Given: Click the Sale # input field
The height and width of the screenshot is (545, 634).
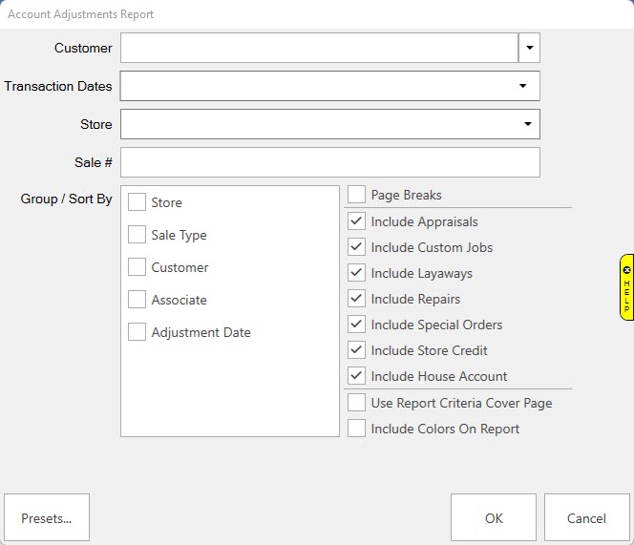Looking at the screenshot, I should 329,162.
